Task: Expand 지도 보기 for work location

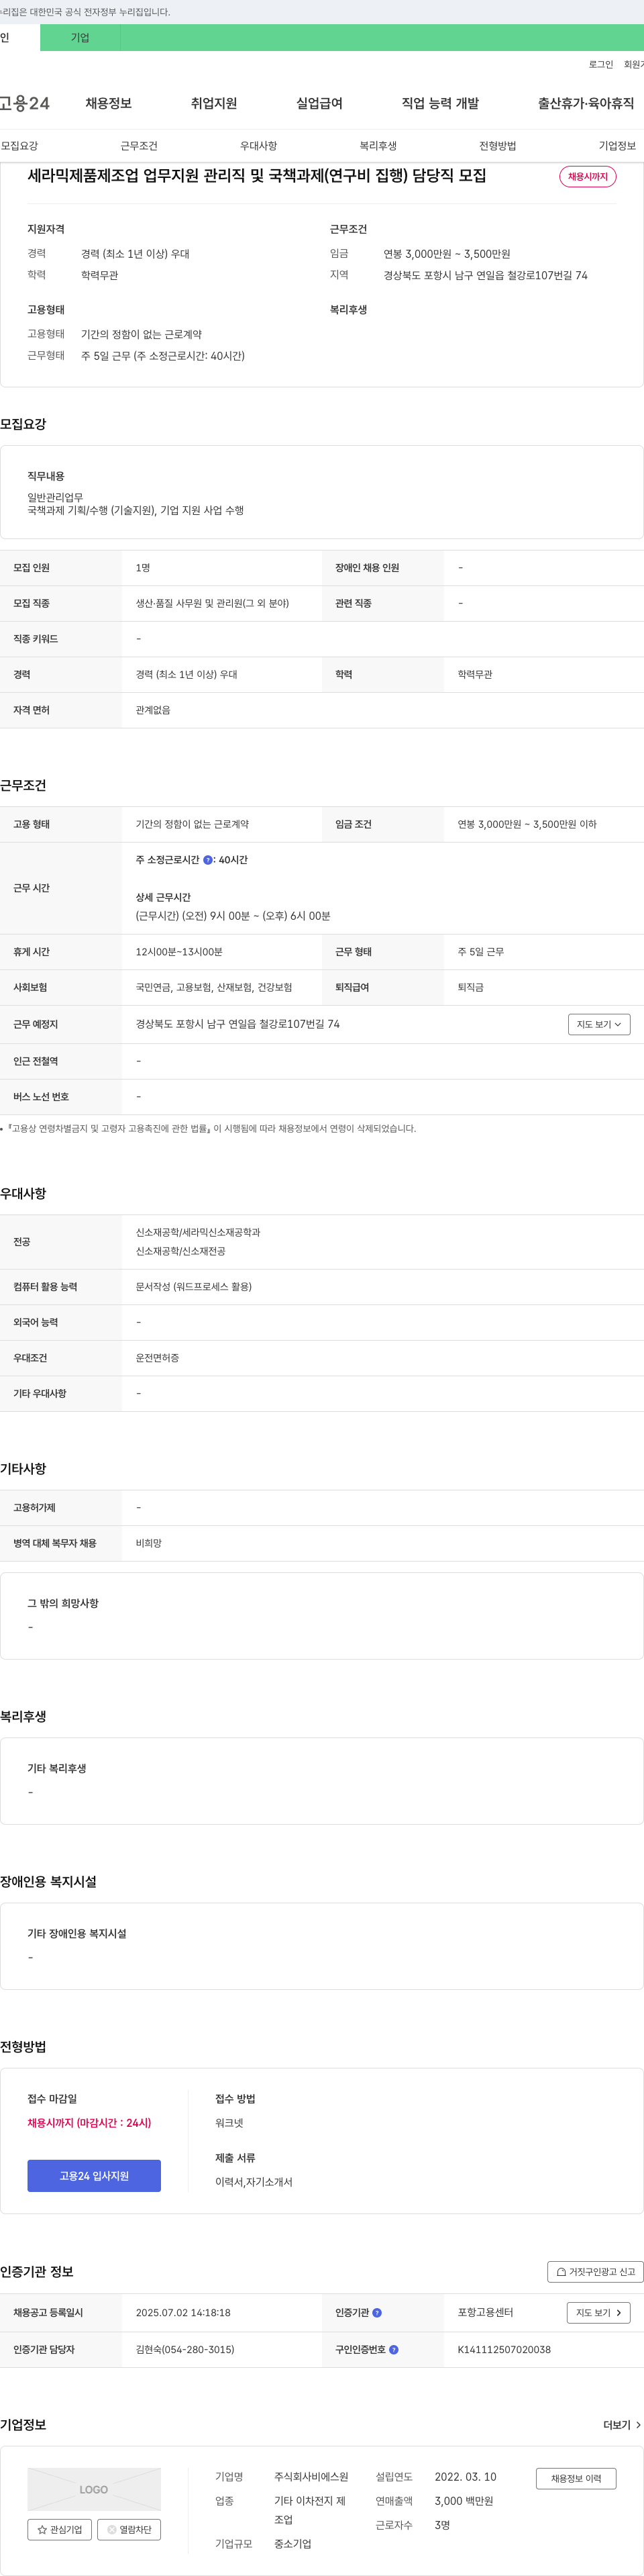Action: click(x=599, y=1024)
